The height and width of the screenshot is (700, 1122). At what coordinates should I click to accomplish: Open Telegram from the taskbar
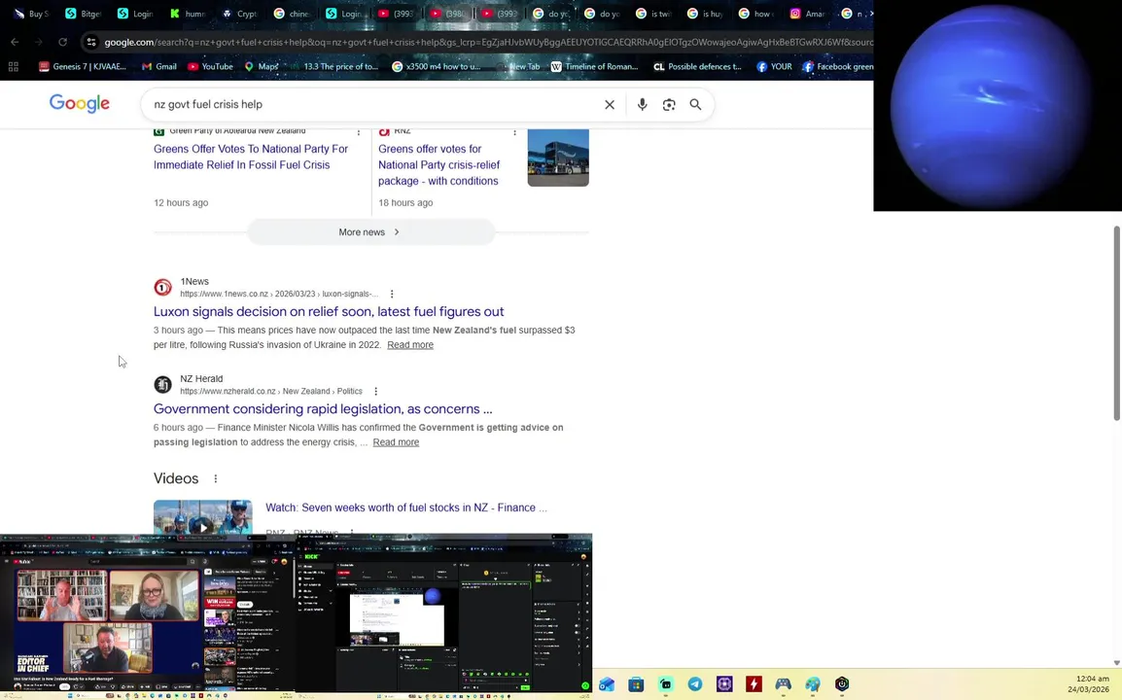tap(695, 684)
